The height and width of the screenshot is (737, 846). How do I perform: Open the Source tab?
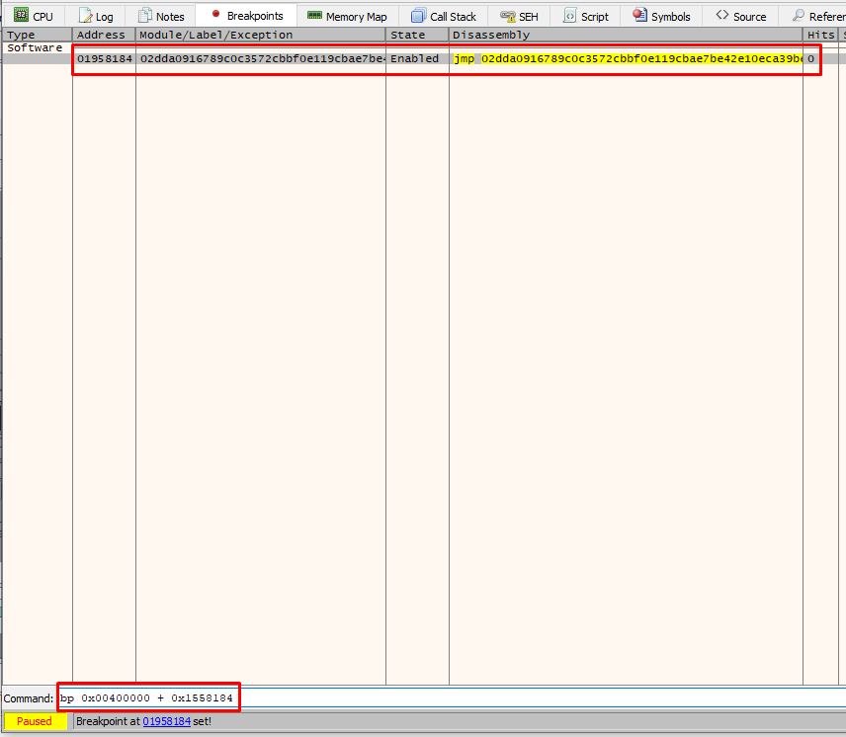pos(741,16)
